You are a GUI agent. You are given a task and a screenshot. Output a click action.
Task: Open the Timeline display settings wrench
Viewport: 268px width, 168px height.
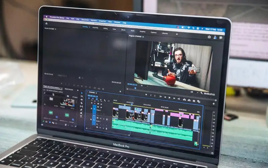coord(105,100)
